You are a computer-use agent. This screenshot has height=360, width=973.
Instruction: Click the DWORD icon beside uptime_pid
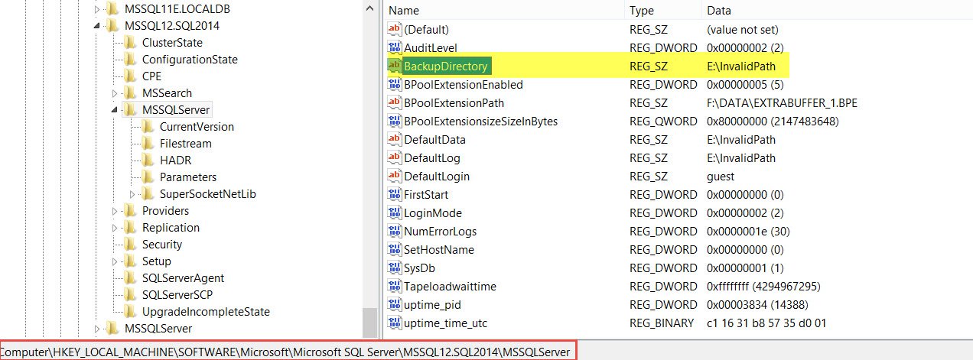pyautogui.click(x=395, y=304)
